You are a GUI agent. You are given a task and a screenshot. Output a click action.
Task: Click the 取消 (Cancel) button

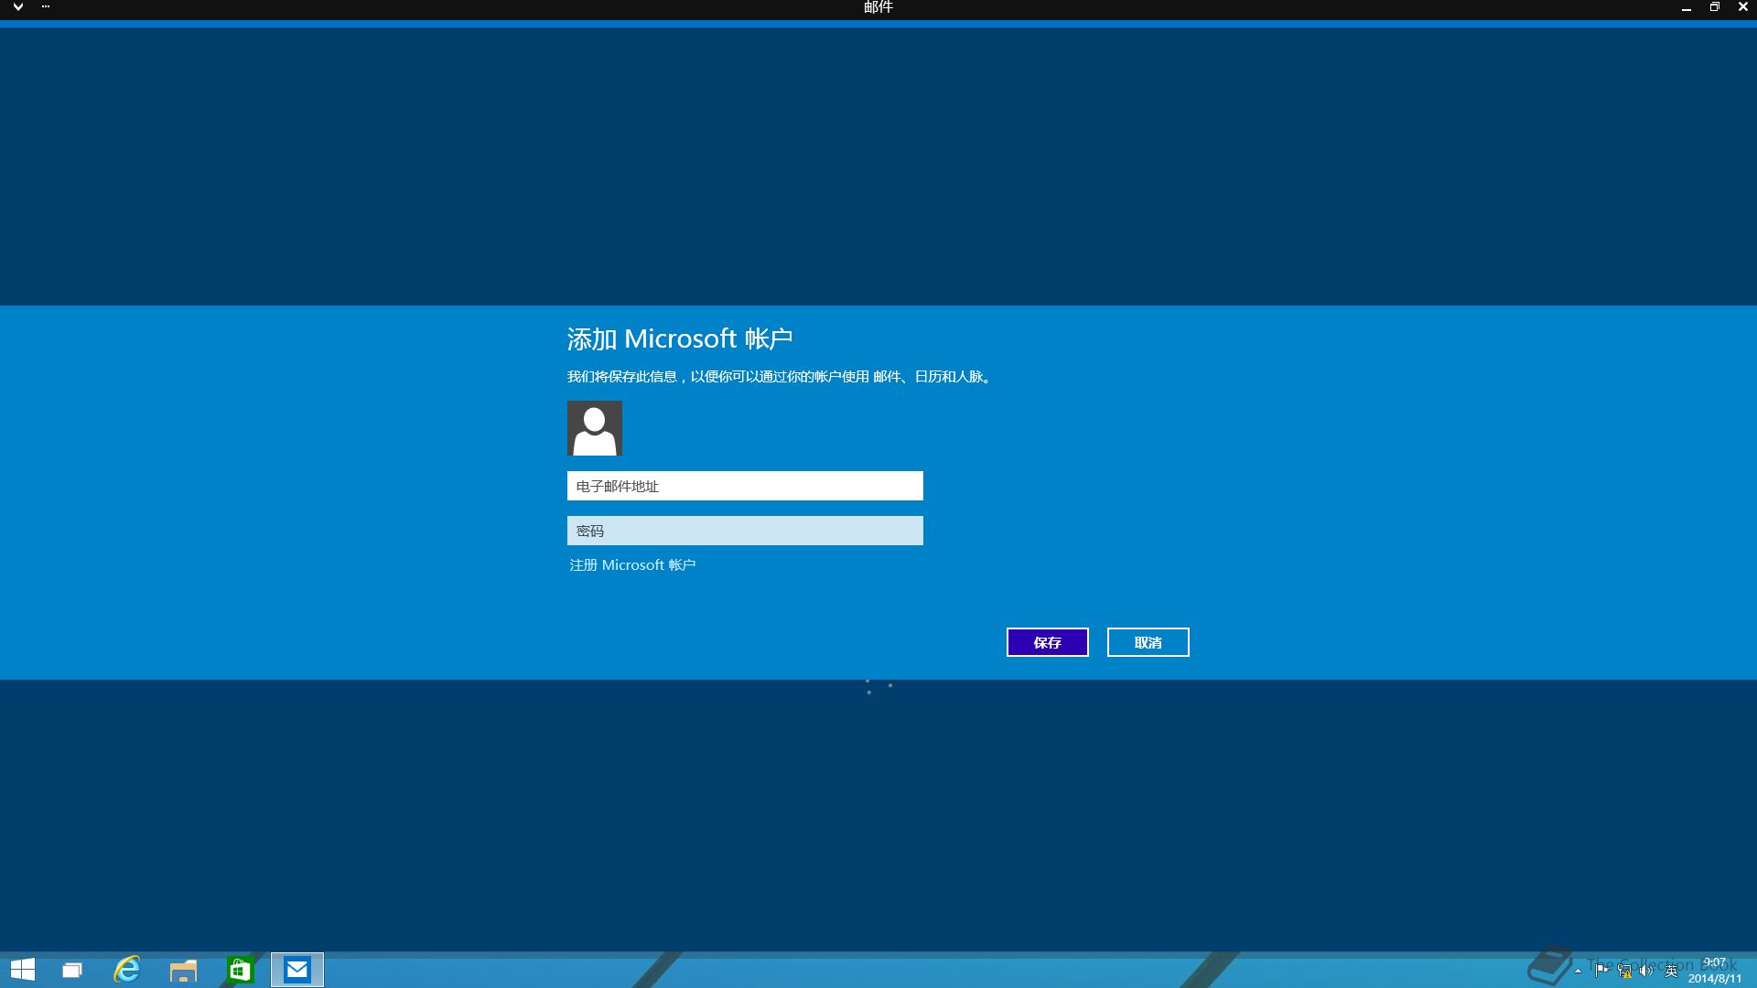[1148, 642]
